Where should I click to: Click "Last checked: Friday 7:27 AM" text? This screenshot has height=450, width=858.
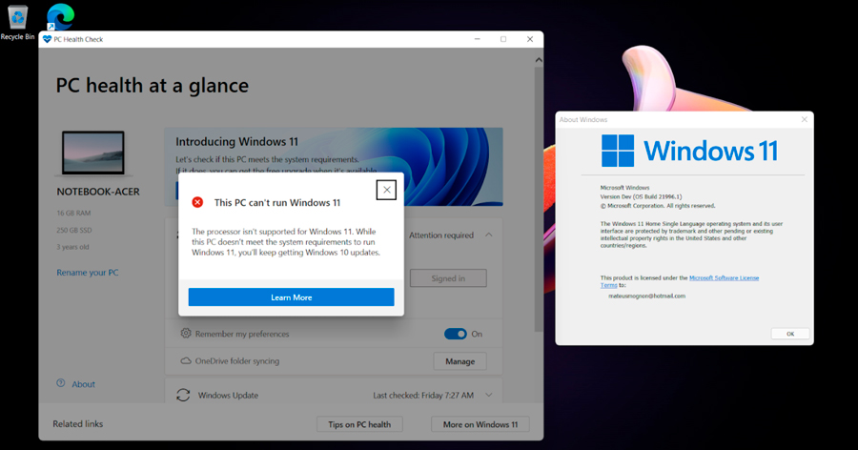coord(423,396)
